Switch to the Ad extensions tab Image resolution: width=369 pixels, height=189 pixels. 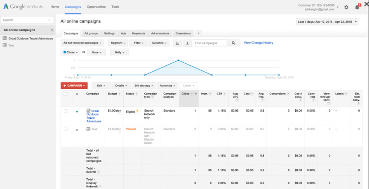pos(160,33)
